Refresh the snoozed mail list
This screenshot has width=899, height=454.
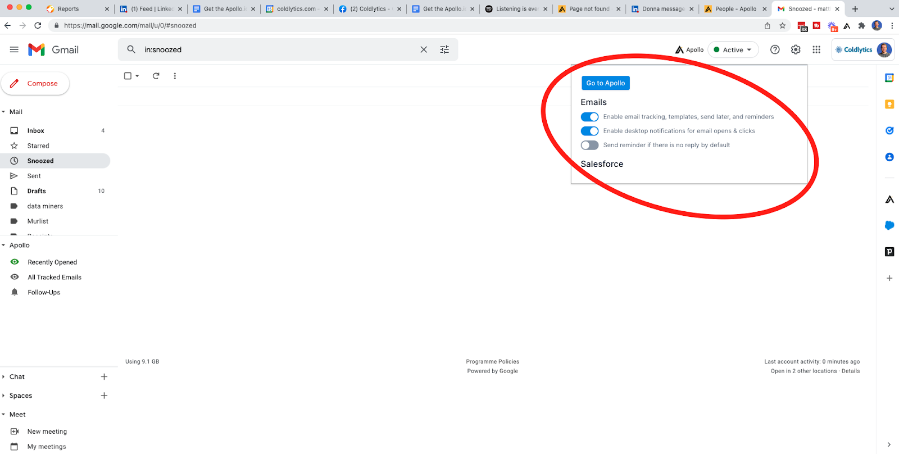point(156,76)
